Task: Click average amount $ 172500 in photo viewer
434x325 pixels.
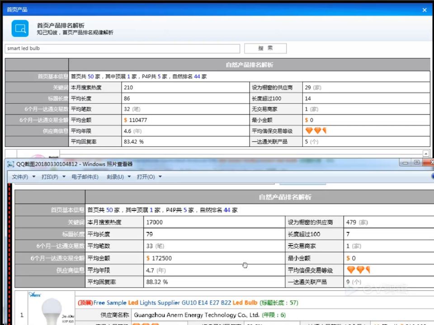Action: coord(159,258)
